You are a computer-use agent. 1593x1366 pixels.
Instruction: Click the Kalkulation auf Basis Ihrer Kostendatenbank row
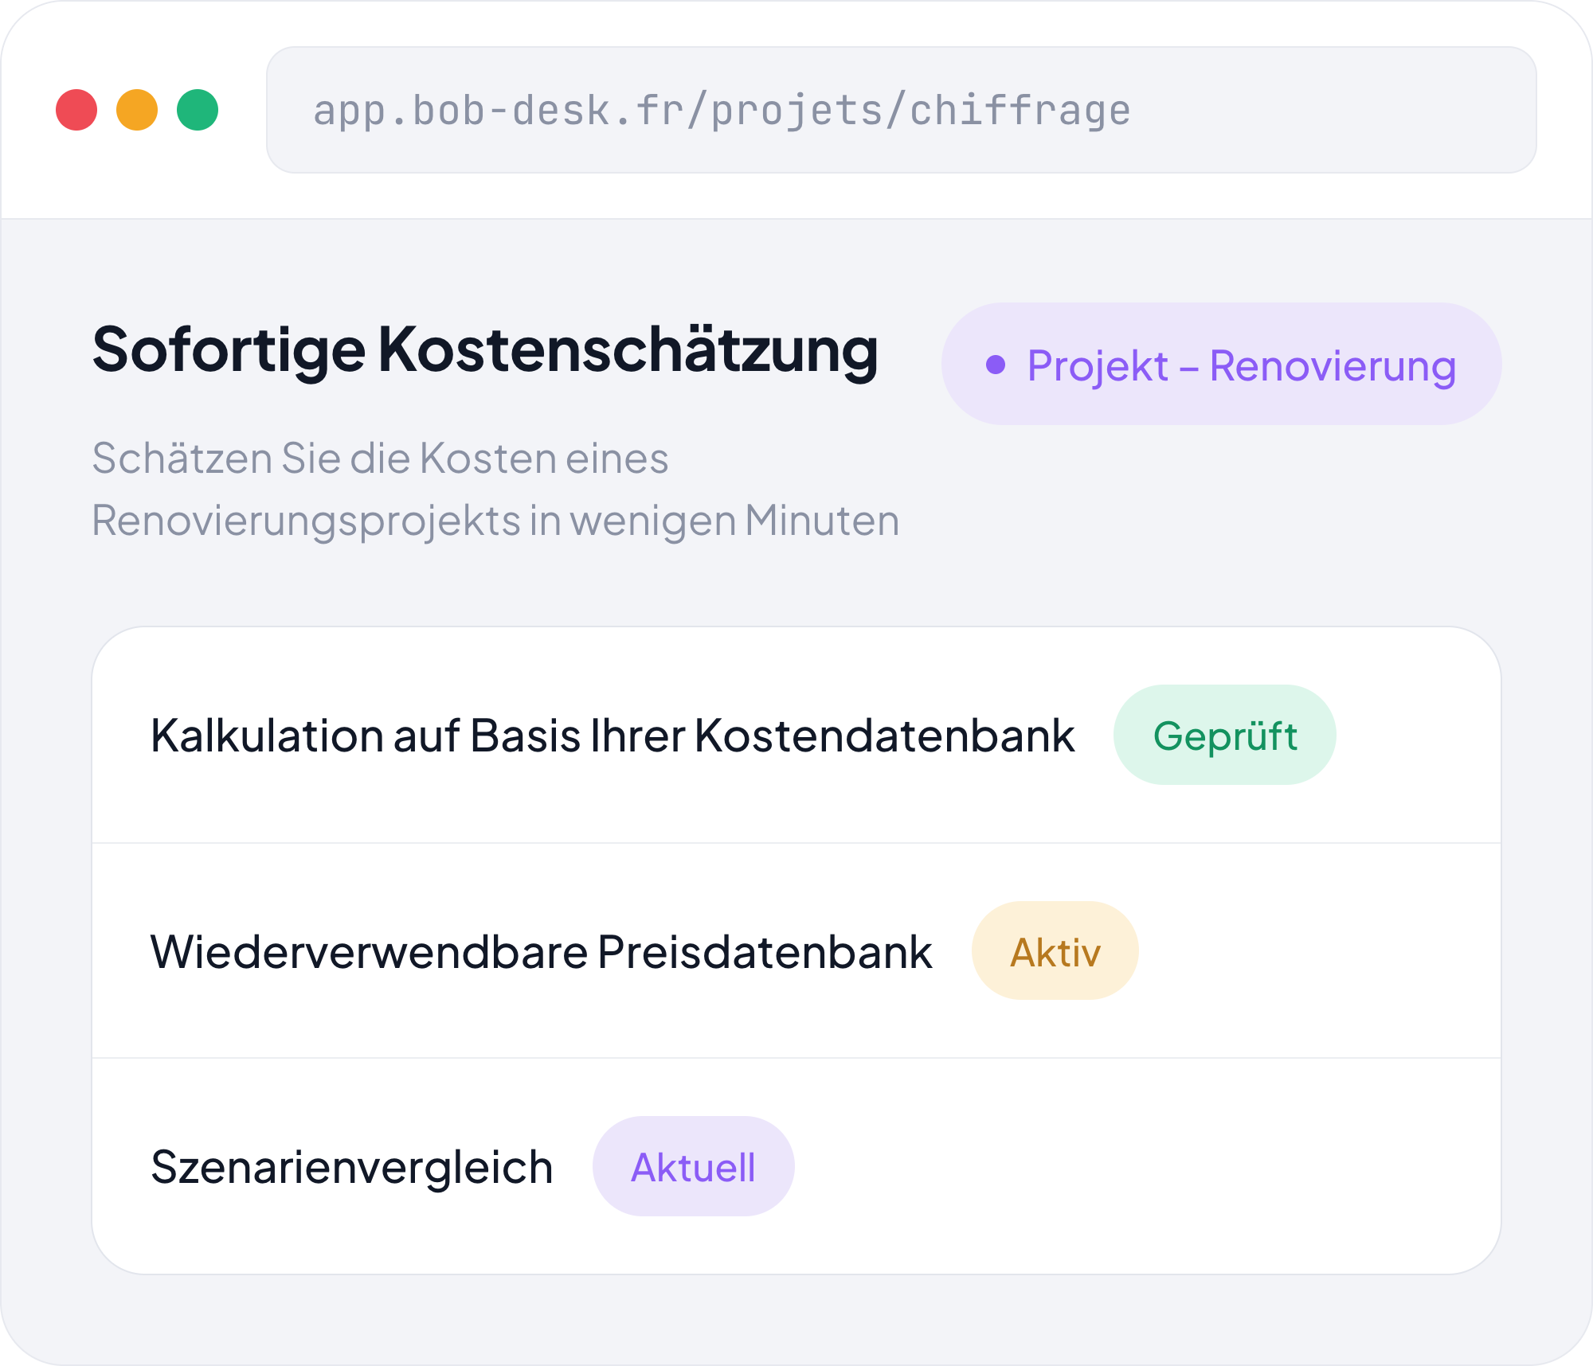(796, 735)
